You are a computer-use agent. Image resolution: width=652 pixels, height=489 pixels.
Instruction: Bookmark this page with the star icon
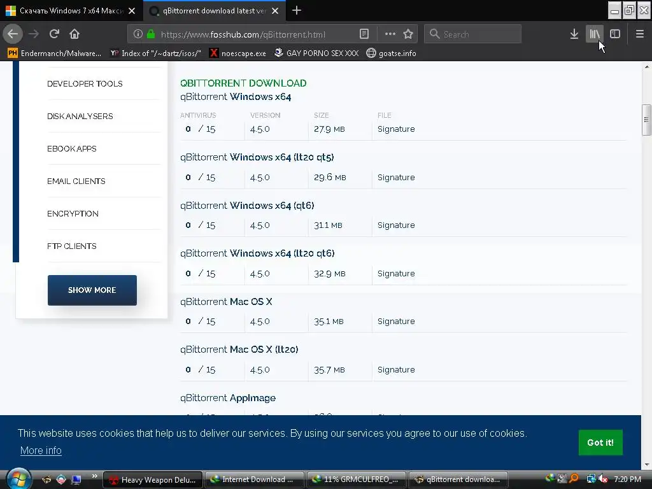(x=408, y=34)
